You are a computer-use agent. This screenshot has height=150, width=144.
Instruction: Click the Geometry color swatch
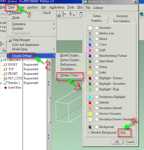click(90, 28)
